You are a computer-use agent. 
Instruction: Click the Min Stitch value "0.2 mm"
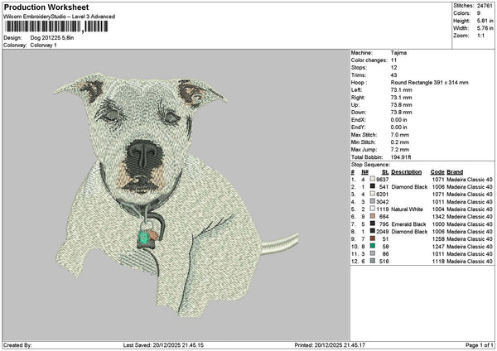(400, 142)
